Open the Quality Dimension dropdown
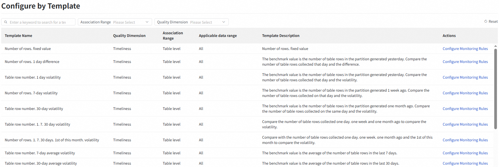 191,22
